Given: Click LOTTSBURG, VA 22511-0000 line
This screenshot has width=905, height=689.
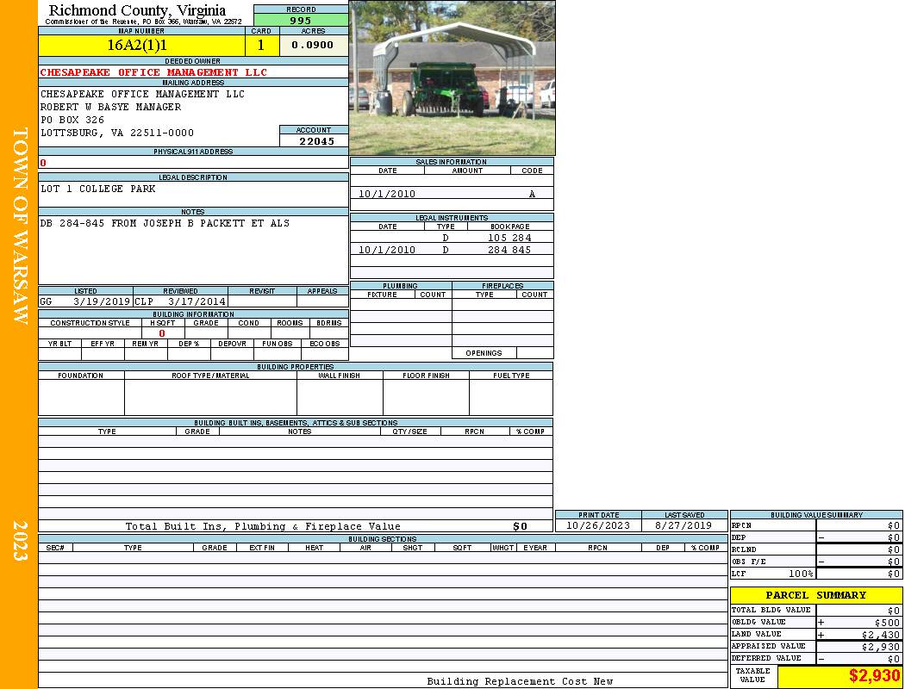Looking at the screenshot, I should tap(116, 133).
